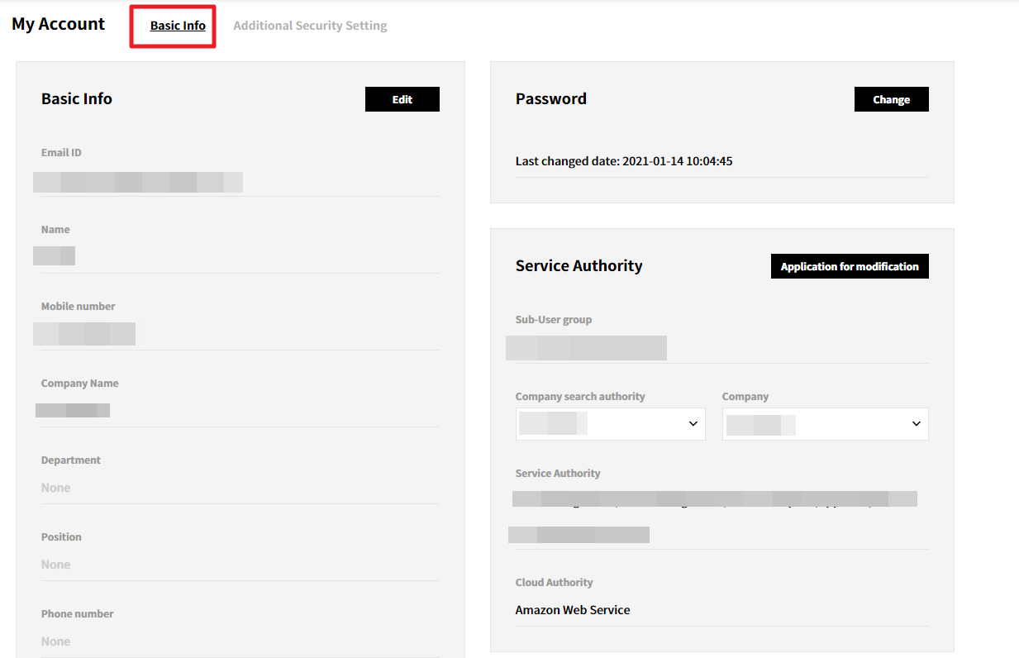Select the Amazon Web Service cloud authority text
The height and width of the screenshot is (658, 1019).
click(x=573, y=610)
